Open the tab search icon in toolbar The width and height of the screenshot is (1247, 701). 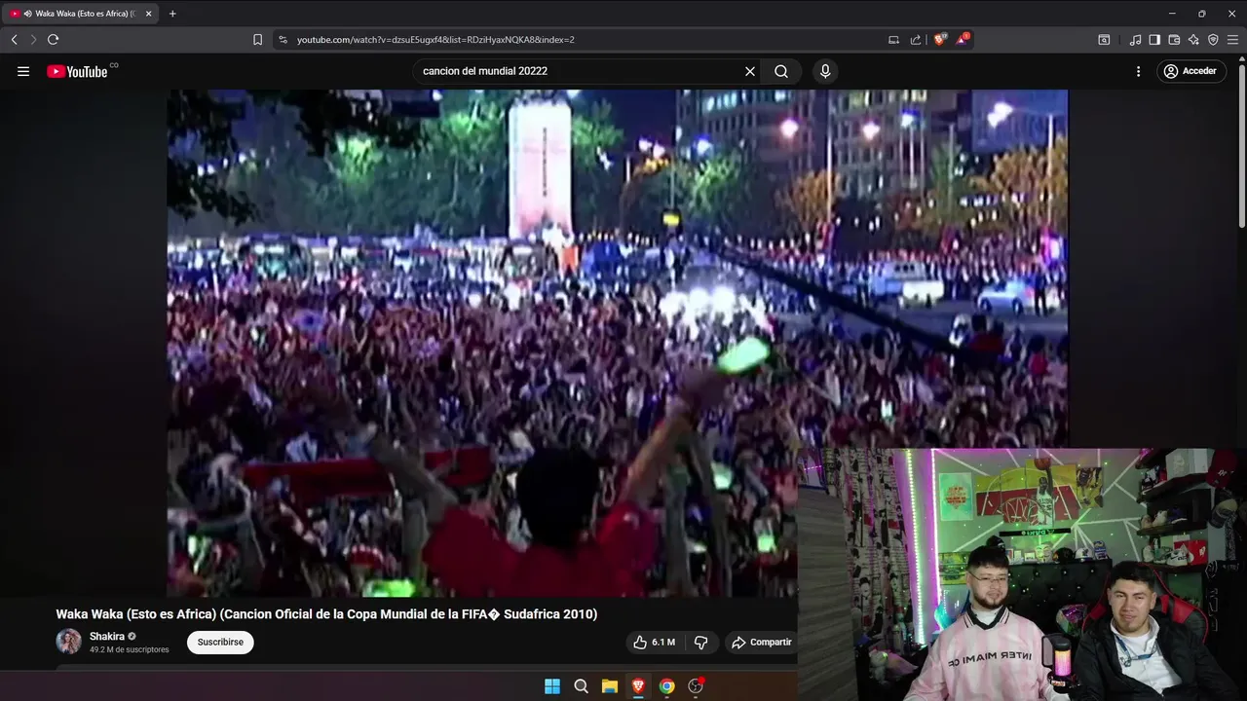coord(1104,40)
